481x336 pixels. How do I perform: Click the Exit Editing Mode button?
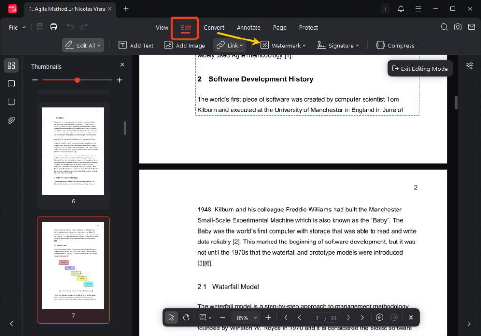(420, 68)
